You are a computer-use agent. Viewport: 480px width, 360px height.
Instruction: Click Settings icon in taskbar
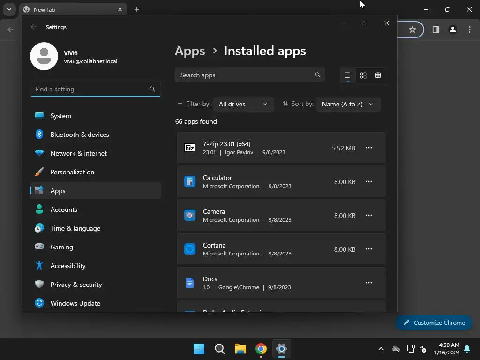(282, 349)
